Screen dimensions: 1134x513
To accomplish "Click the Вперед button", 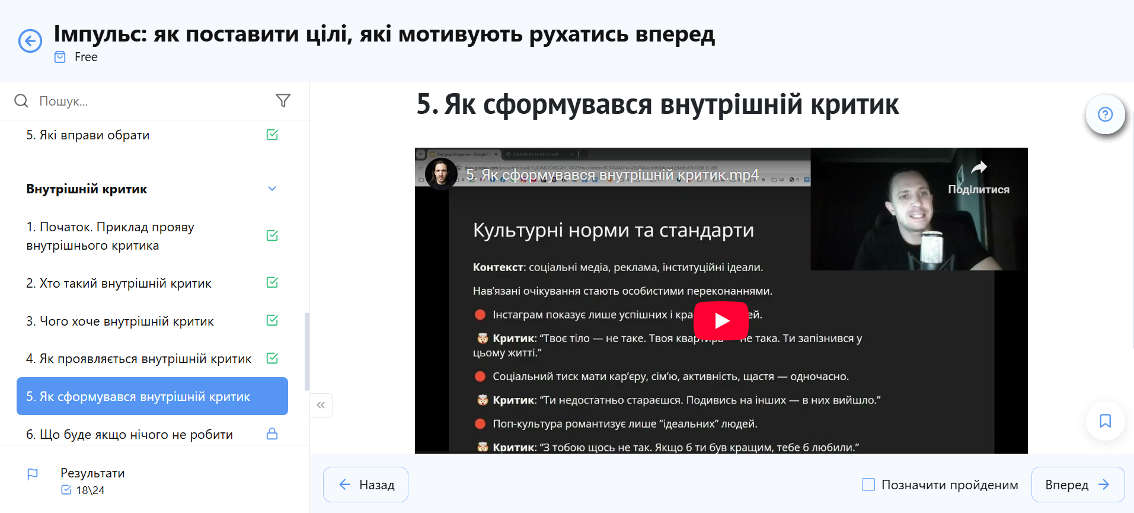I will (x=1077, y=485).
